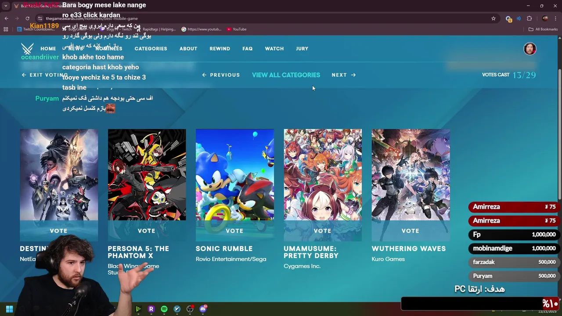Open the Rapidtags bookmark
Screen dimensions: 562x316
tap(156, 29)
